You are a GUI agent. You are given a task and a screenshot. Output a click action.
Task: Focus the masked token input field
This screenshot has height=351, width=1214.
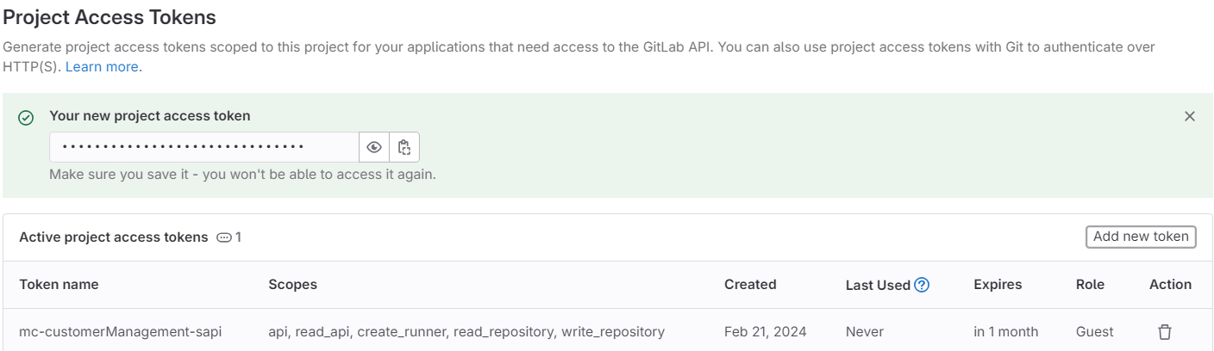coord(203,147)
